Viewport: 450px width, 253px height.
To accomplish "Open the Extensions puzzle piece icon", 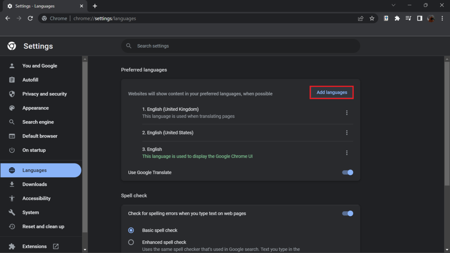I will (x=397, y=18).
